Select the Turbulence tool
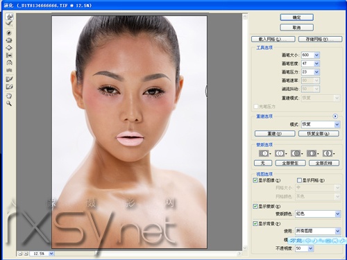The width and height of the screenshot is (347, 260). (9, 70)
